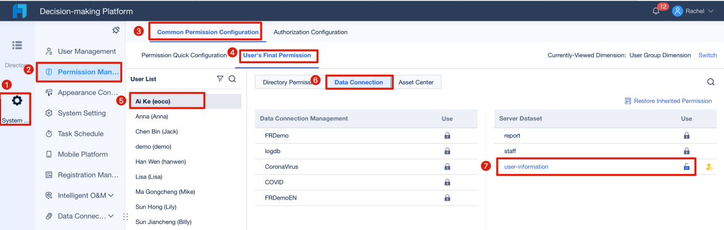Click the Switch dimension link

click(x=708, y=55)
